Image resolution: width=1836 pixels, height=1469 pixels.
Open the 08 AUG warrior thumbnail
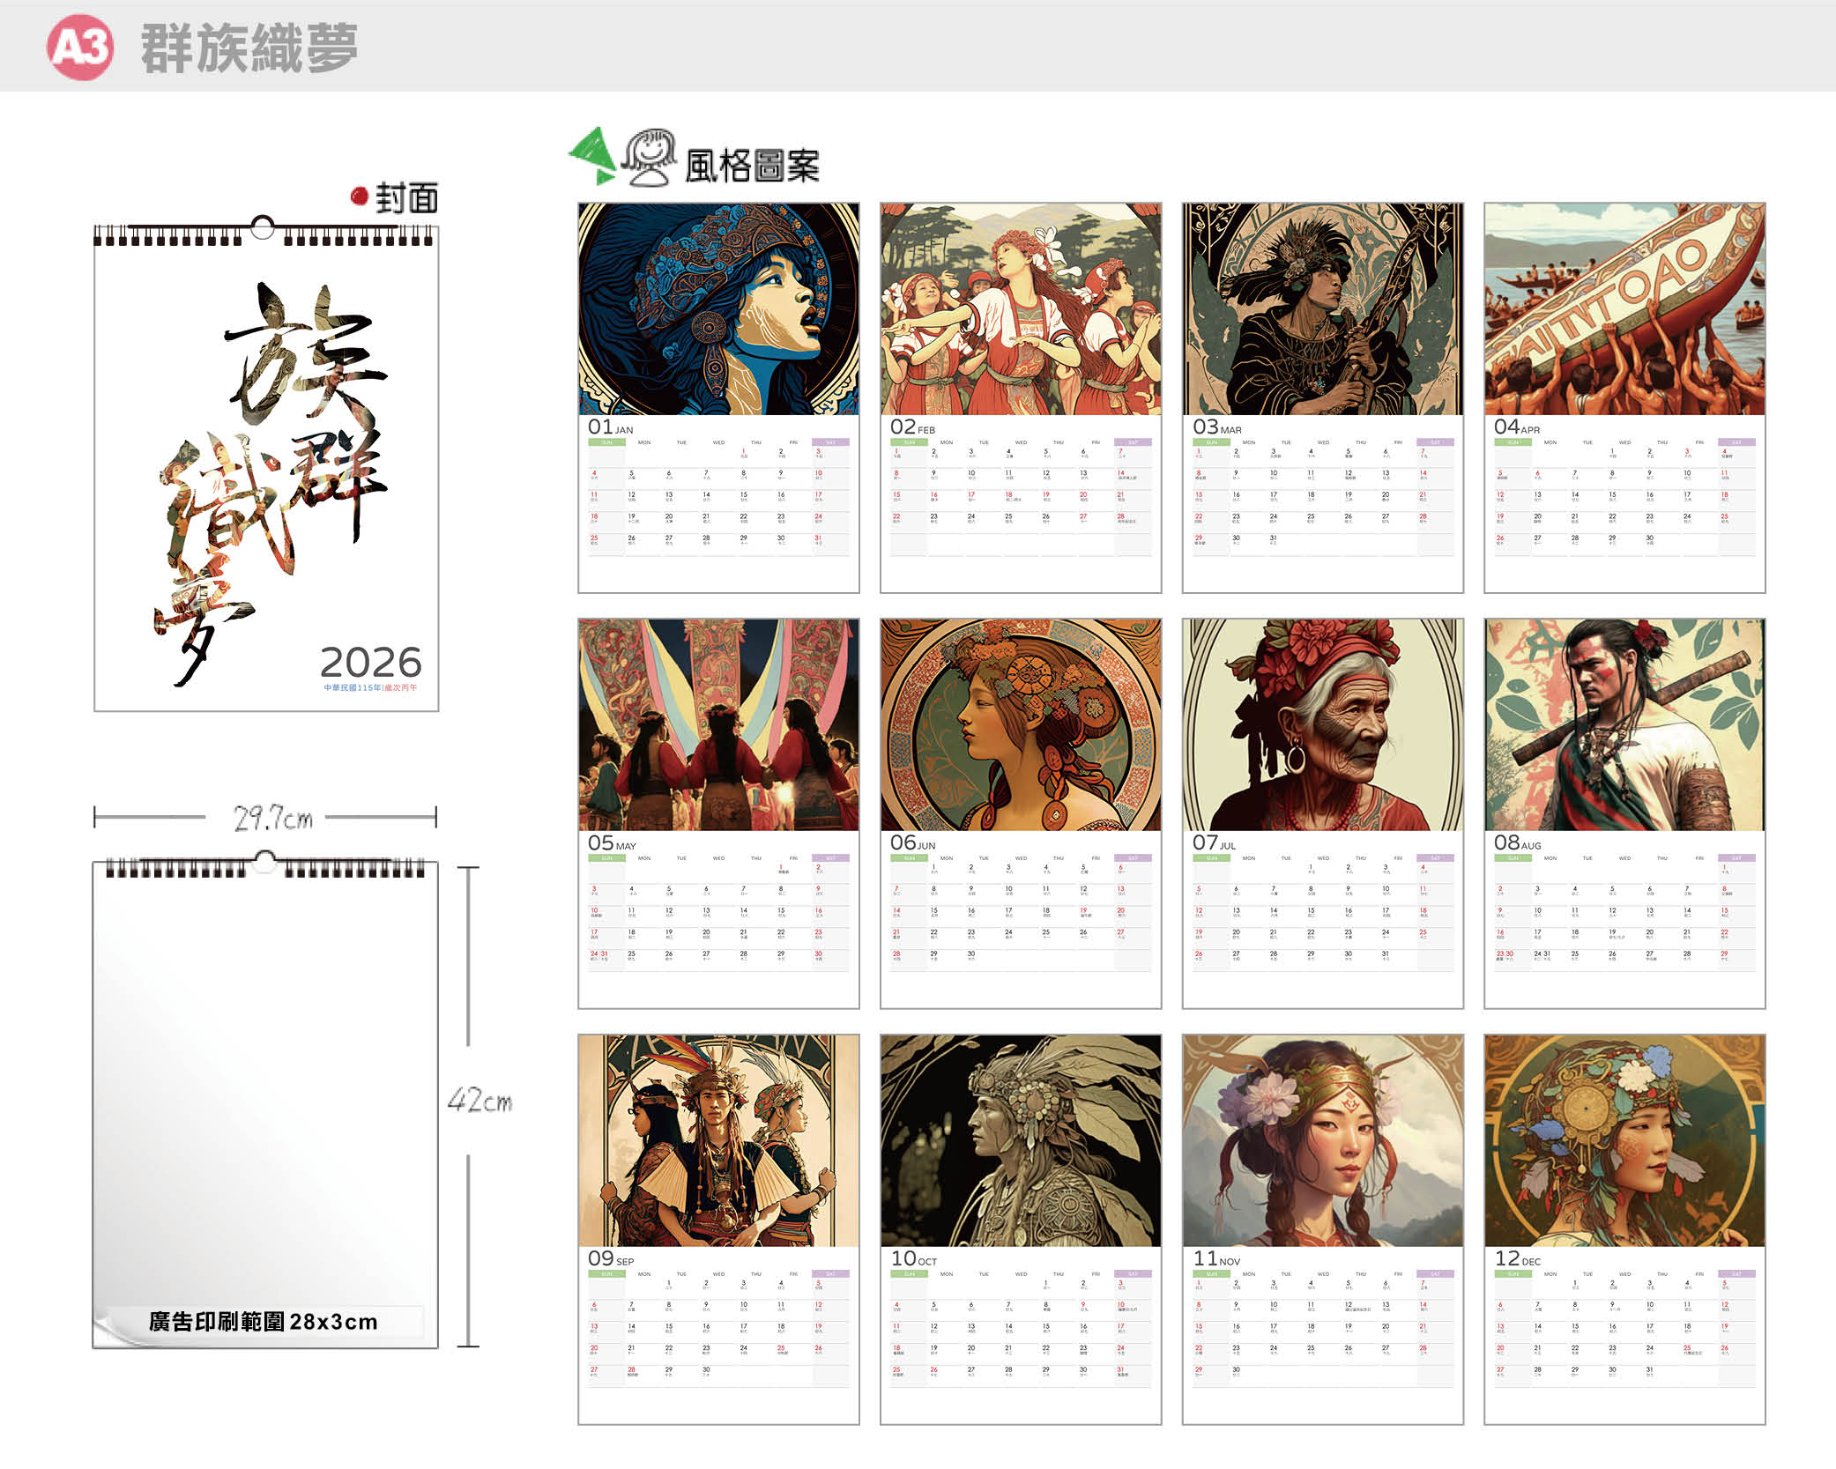pyautogui.click(x=1624, y=813)
